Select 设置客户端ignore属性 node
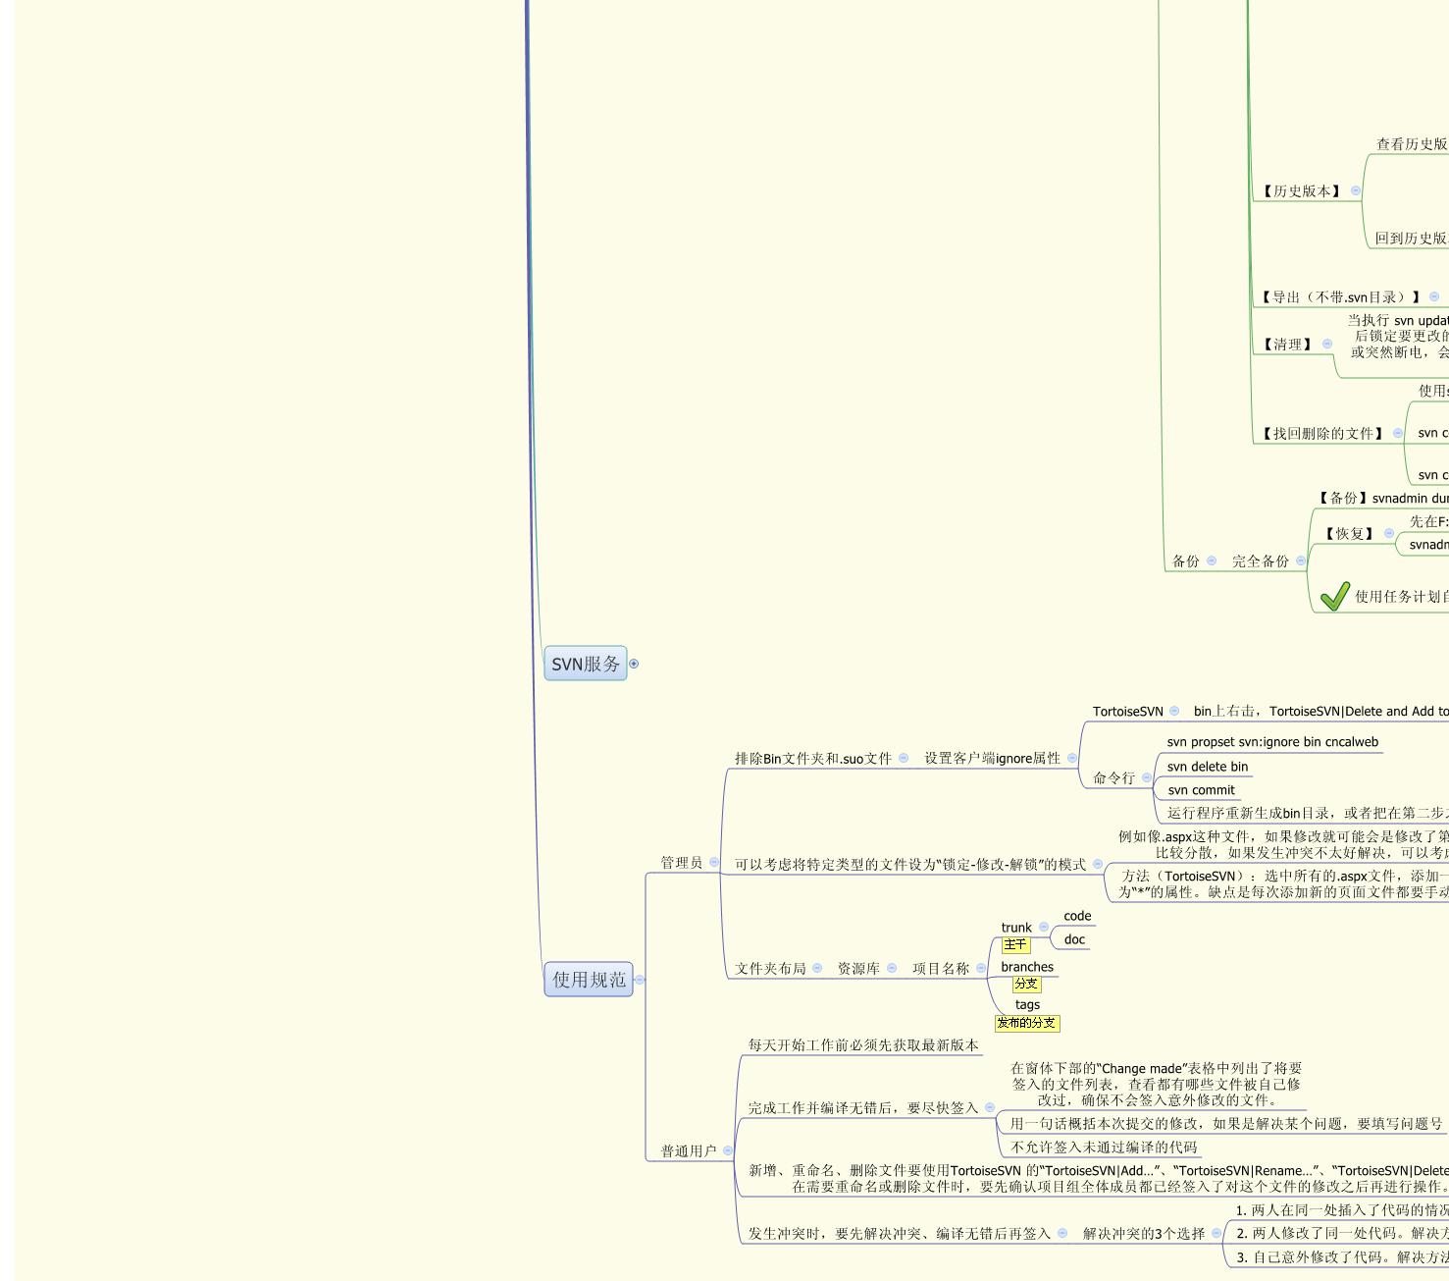1449x1281 pixels. pos(992,758)
